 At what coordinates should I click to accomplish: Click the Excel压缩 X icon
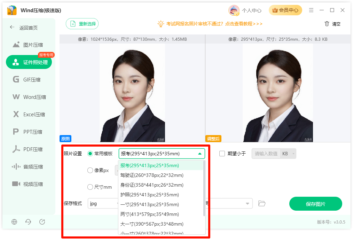point(16,114)
